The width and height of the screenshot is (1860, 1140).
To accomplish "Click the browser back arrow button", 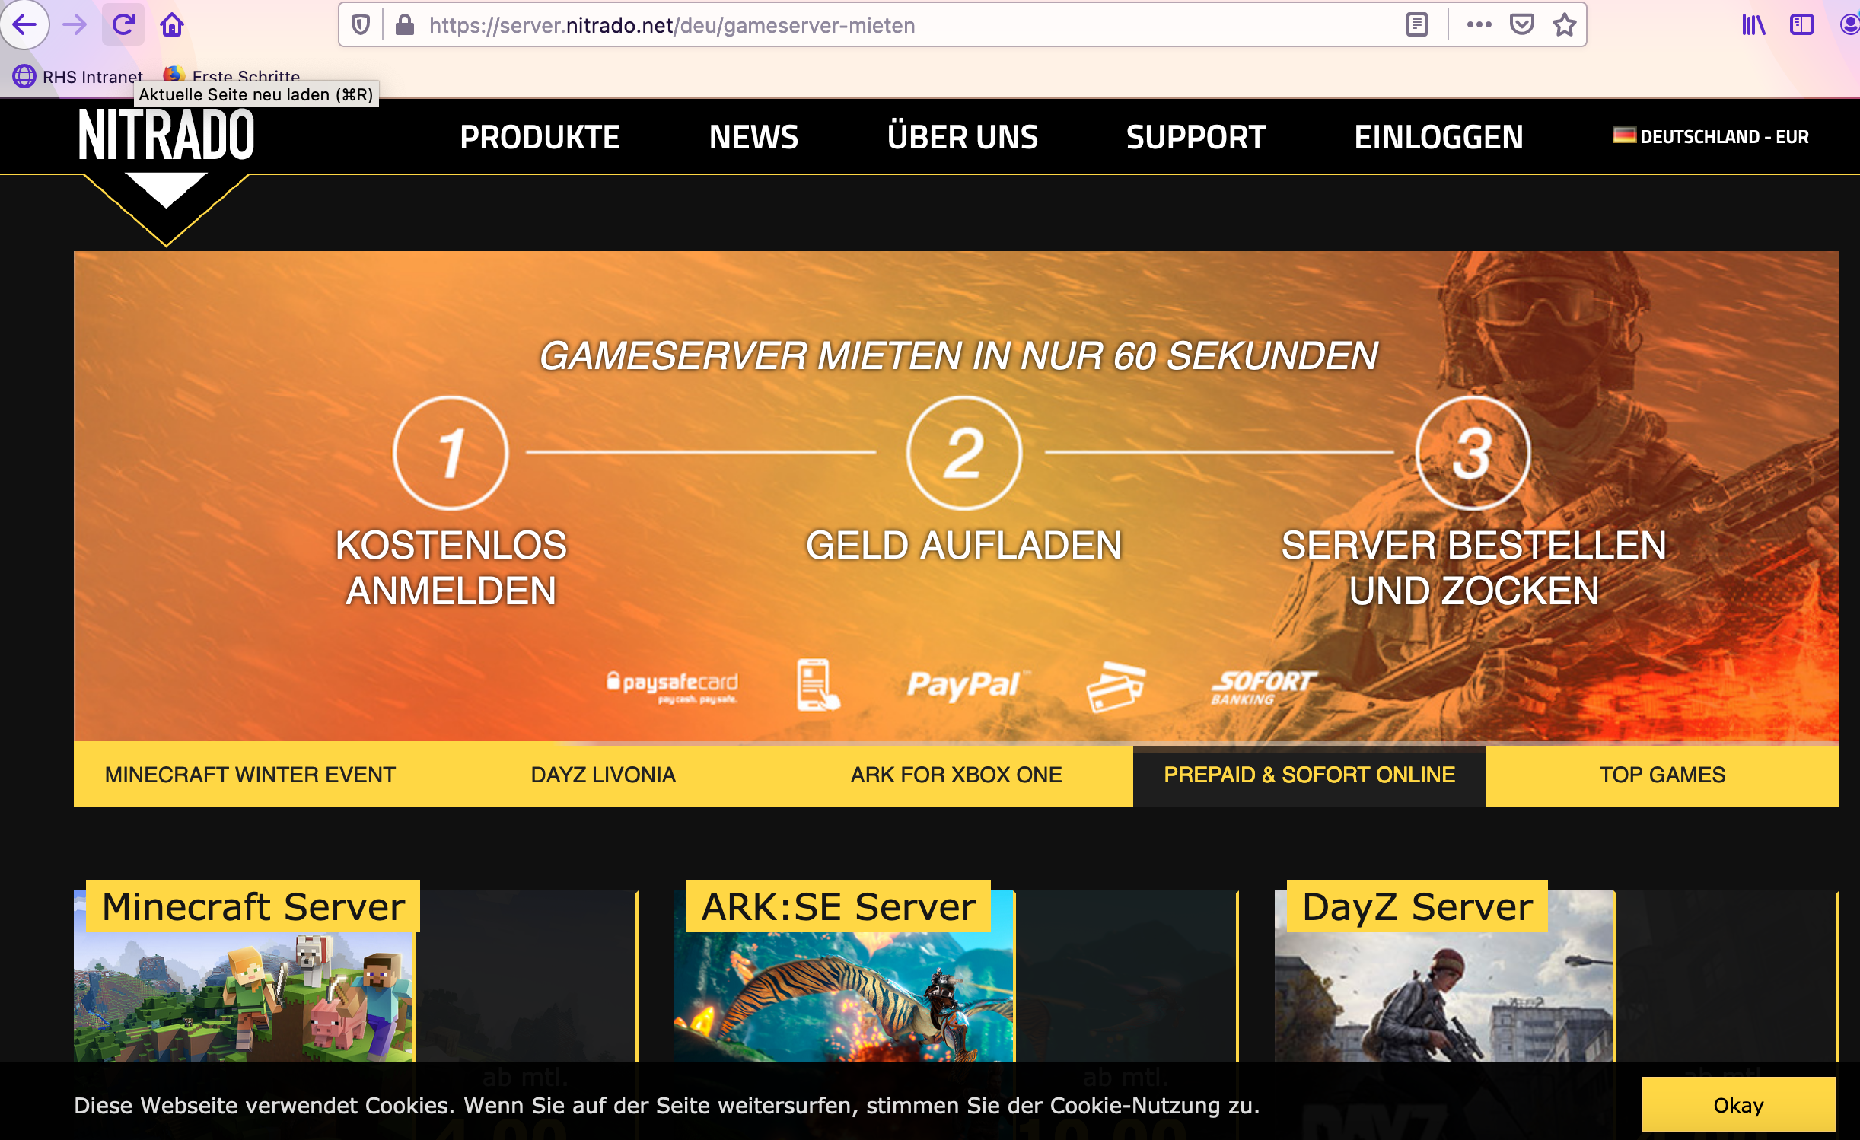I will click(24, 25).
